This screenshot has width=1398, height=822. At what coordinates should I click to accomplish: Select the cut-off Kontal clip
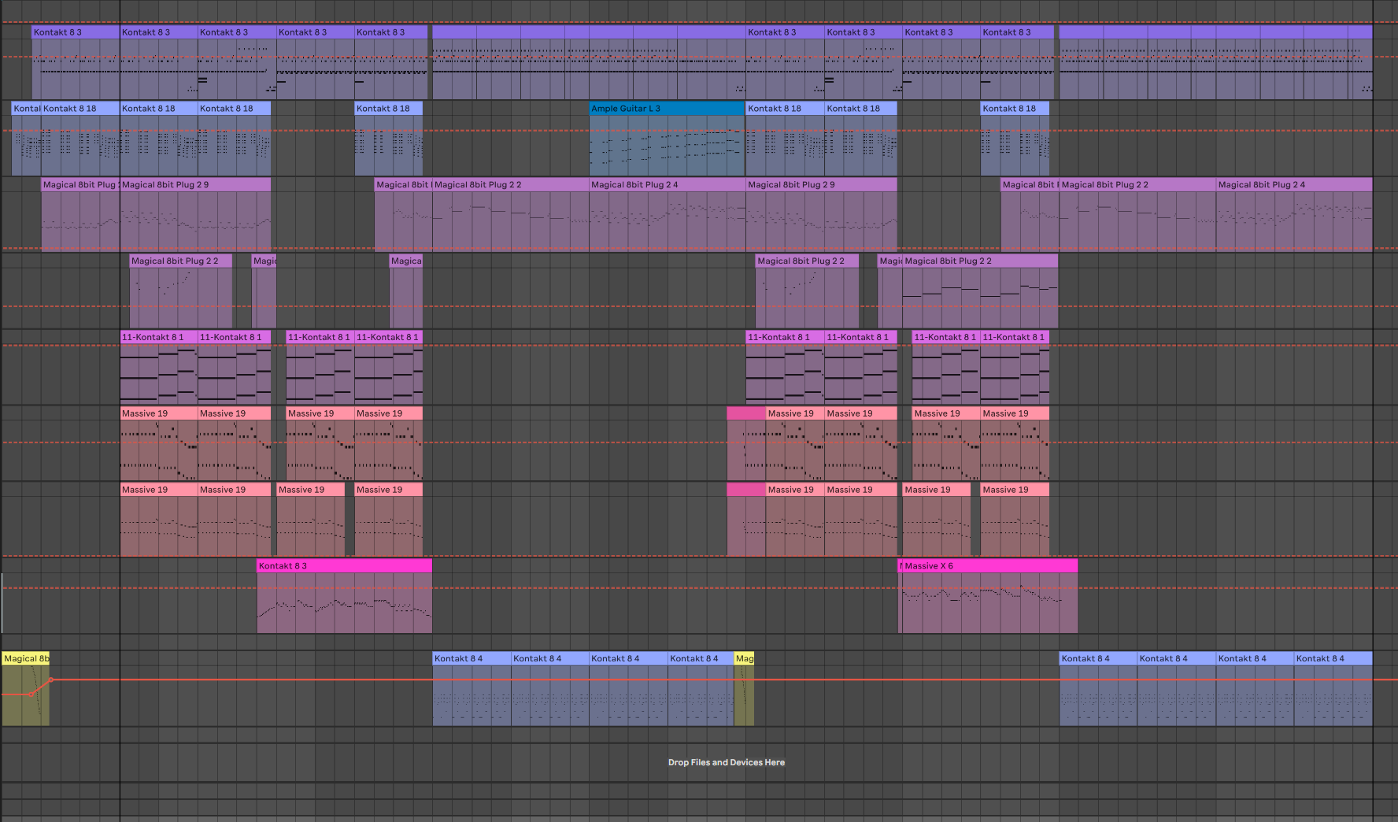pos(26,139)
